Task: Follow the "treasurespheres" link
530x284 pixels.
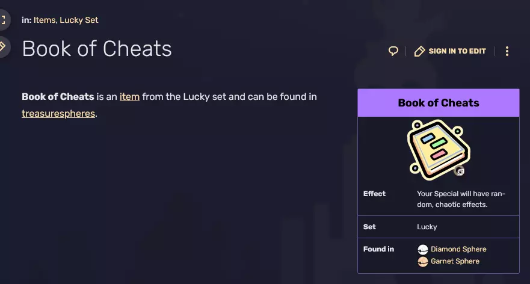Action: click(x=58, y=113)
